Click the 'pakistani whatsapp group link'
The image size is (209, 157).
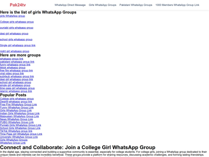pyautogui.click(x=17, y=62)
